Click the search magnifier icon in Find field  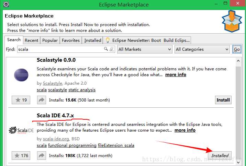106,49
